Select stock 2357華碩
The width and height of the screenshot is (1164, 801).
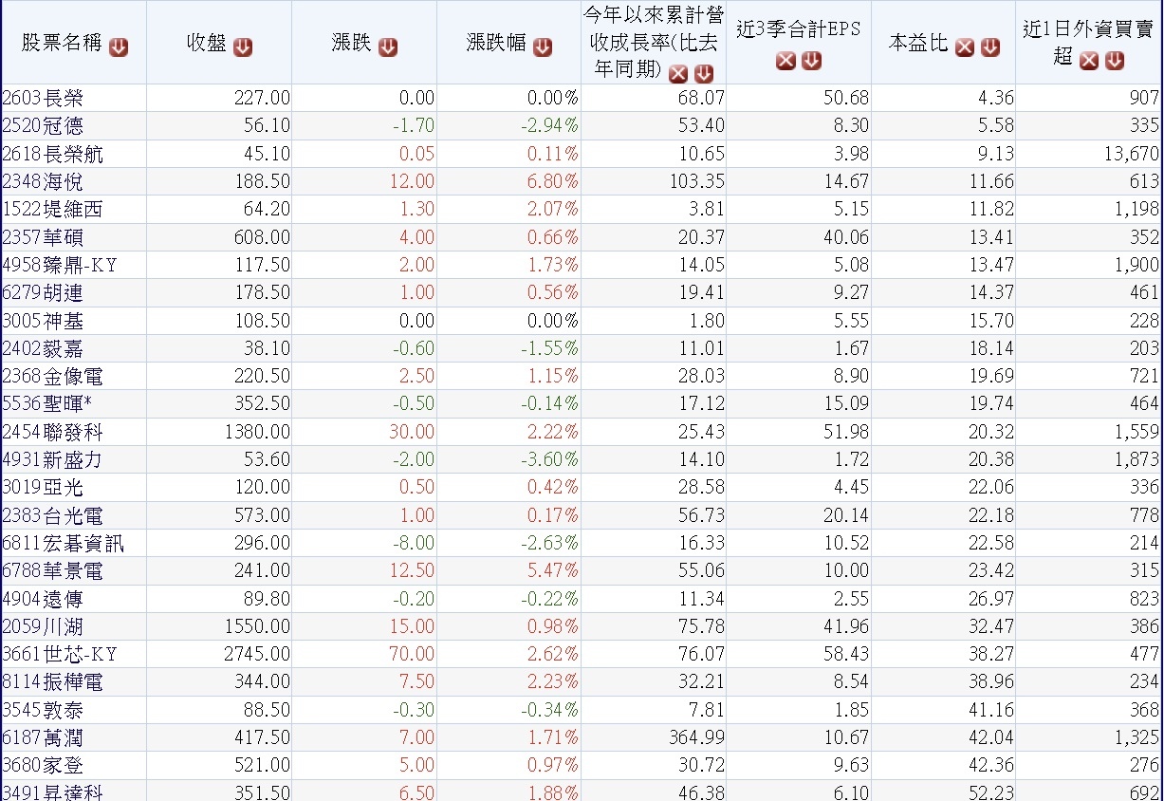42,237
